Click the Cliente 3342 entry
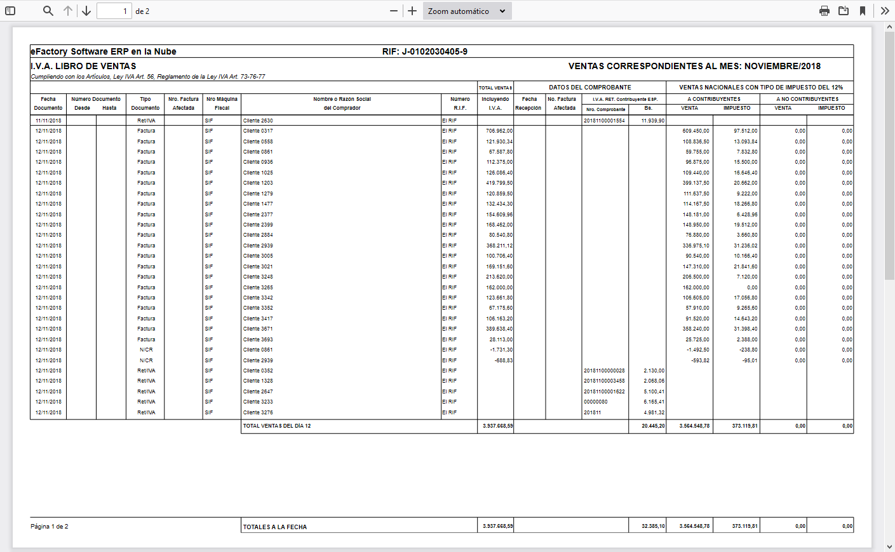Image resolution: width=895 pixels, height=552 pixels. pos(258,298)
